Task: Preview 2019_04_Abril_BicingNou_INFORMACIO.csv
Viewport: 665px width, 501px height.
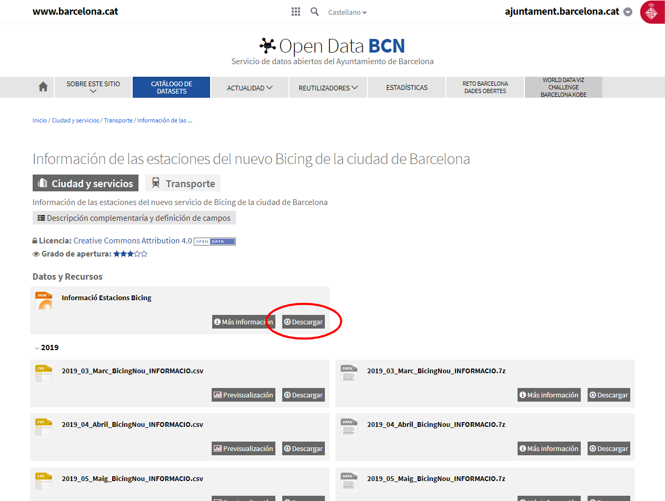Action: (x=243, y=448)
